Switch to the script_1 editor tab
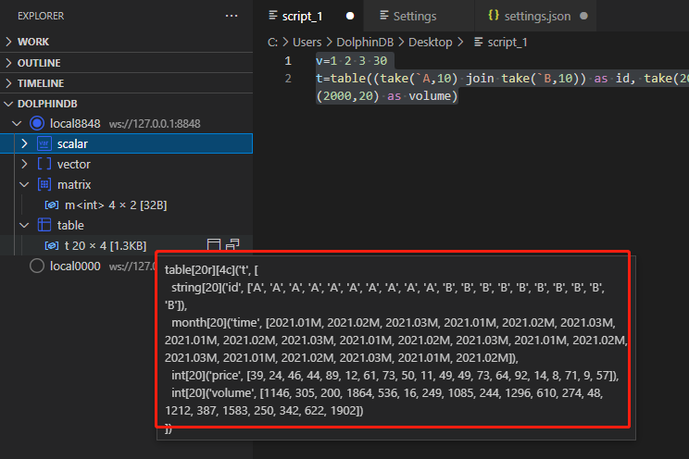Image resolution: width=689 pixels, height=459 pixels. [302, 17]
